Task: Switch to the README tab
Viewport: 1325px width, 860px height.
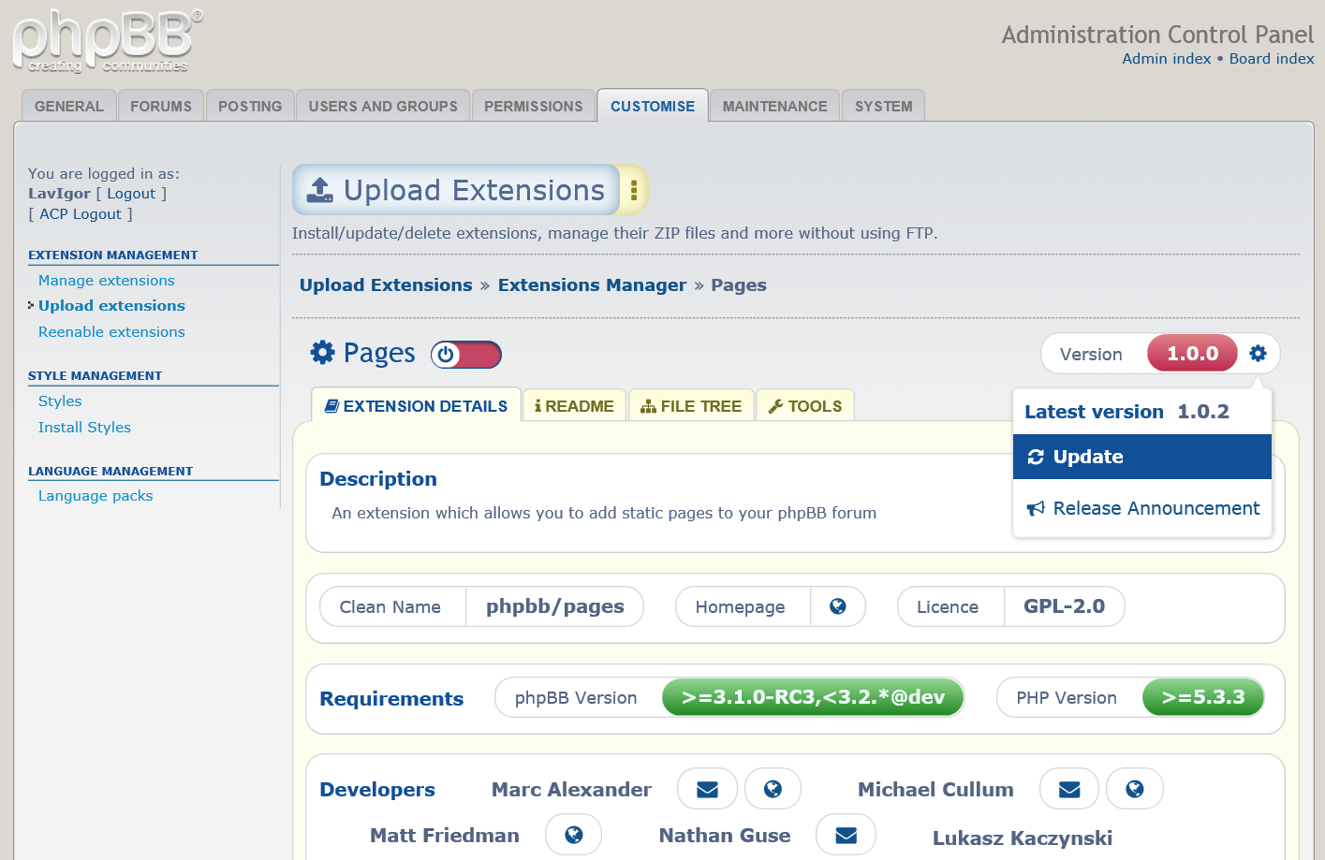Action: point(574,406)
